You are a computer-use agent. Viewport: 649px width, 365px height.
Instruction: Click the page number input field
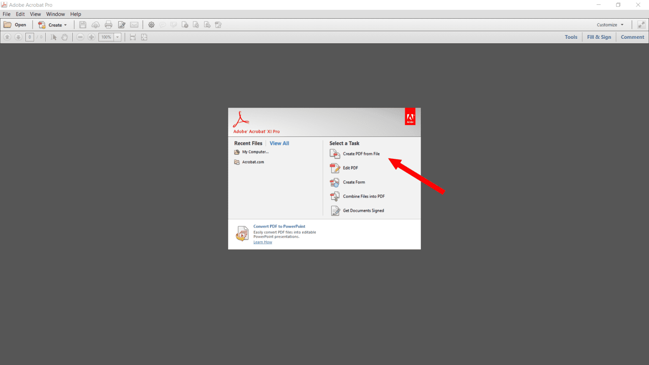point(30,37)
